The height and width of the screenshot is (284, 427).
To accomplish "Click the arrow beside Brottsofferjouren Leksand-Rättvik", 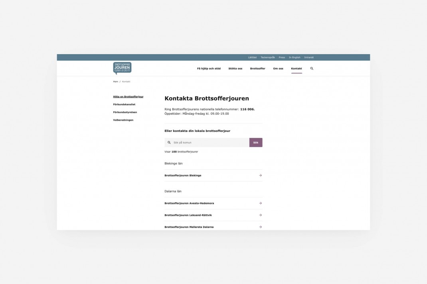I will coord(260,215).
